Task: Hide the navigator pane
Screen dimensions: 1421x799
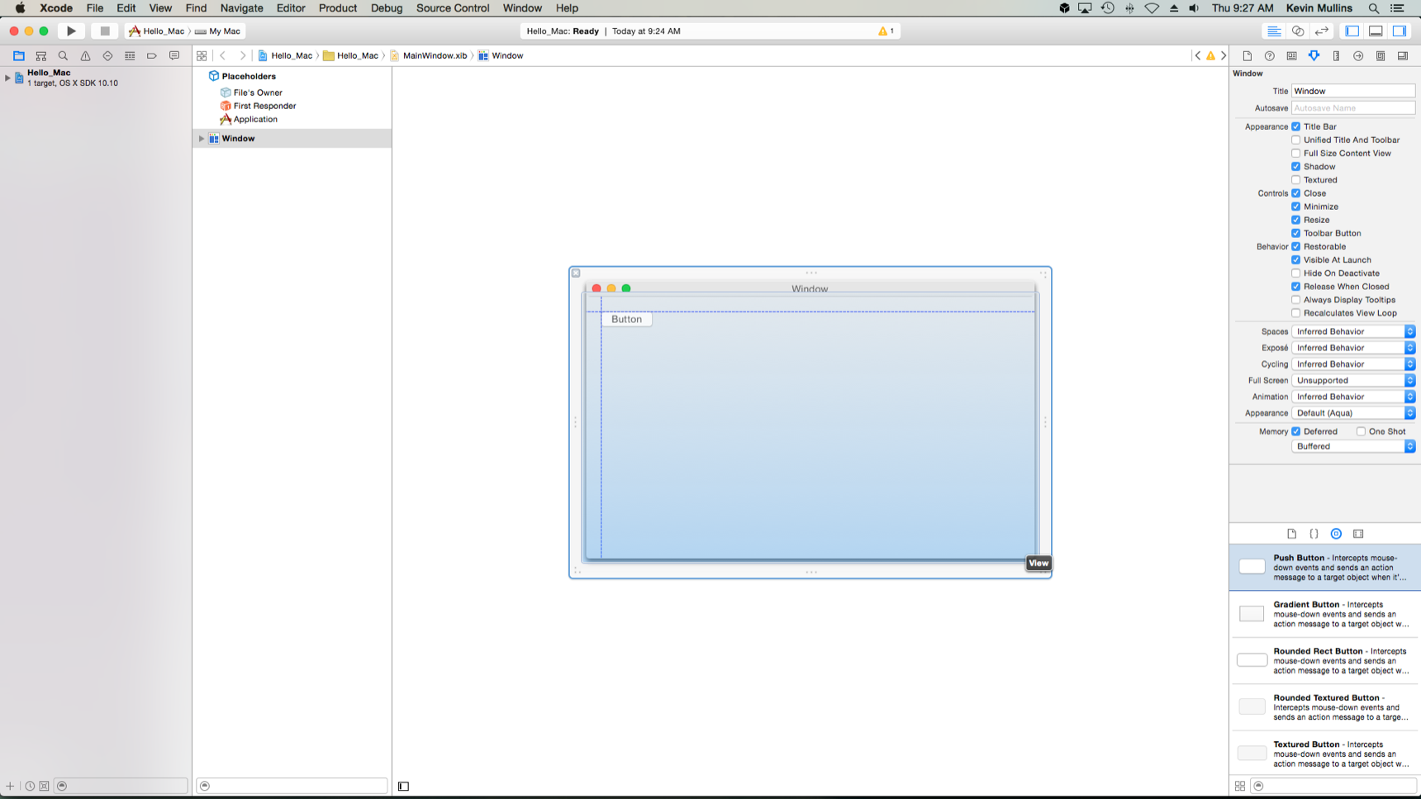Action: click(x=1352, y=31)
